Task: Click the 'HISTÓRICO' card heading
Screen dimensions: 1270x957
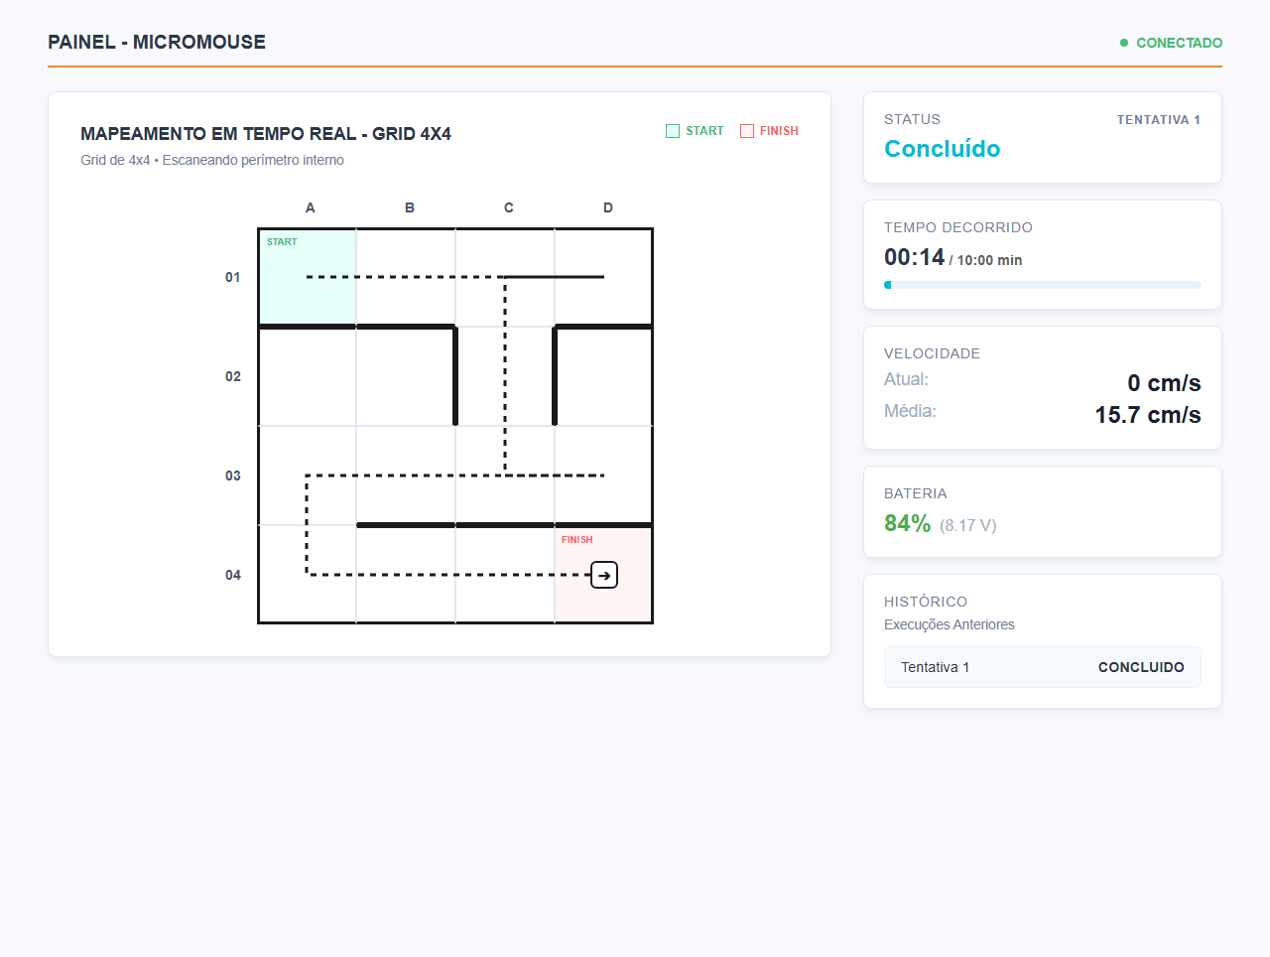Action: pyautogui.click(x=926, y=602)
